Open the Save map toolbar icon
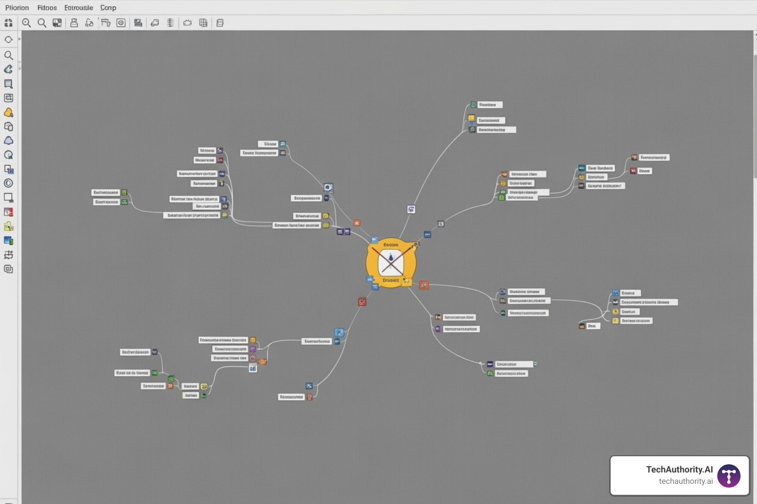The width and height of the screenshot is (757, 504). [57, 23]
